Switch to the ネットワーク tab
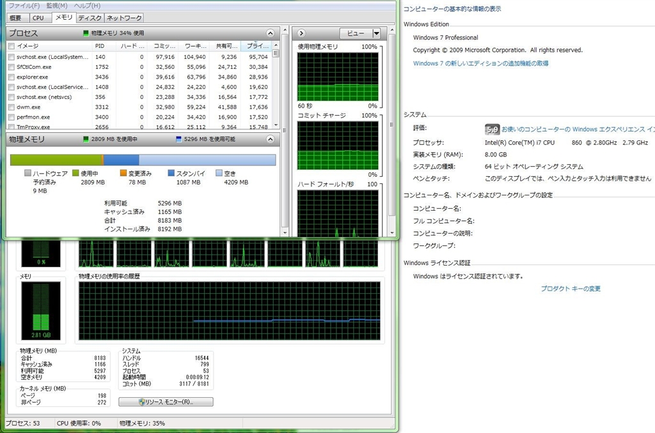 [x=124, y=18]
